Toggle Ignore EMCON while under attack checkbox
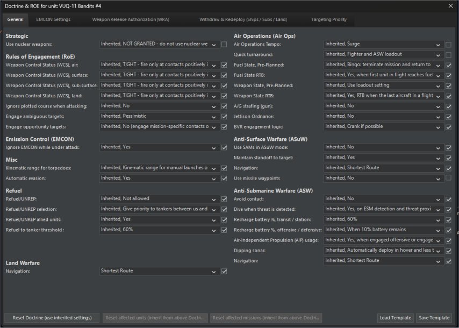Screen dimensions: 459x328 [x=224, y=147]
